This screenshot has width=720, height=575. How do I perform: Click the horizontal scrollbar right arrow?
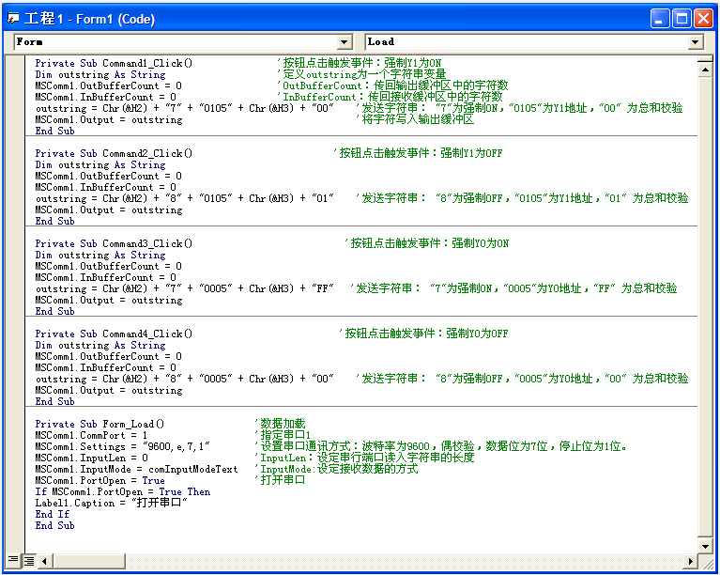tap(691, 560)
